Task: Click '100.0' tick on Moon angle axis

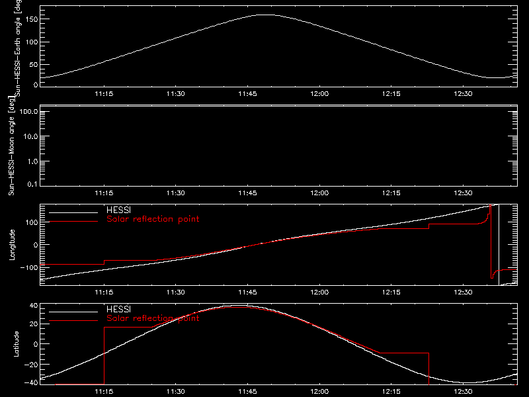Action: coord(28,111)
